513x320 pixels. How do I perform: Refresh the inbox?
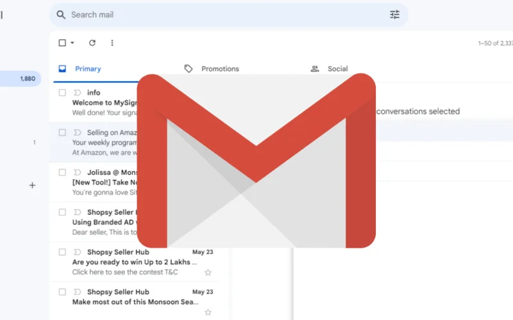coord(92,43)
